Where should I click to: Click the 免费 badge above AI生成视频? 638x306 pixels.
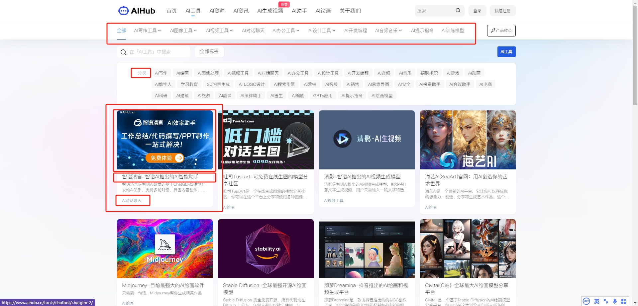coord(284,4)
